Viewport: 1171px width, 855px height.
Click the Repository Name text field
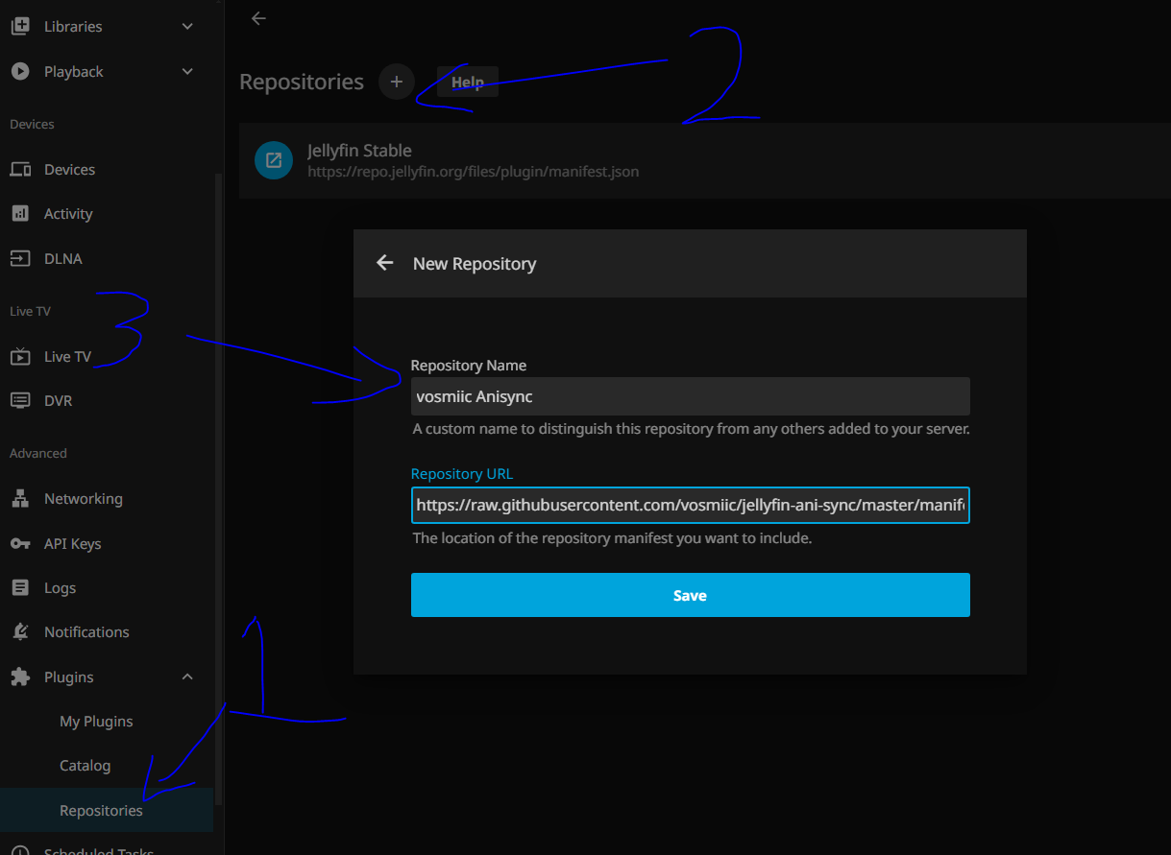click(x=690, y=396)
